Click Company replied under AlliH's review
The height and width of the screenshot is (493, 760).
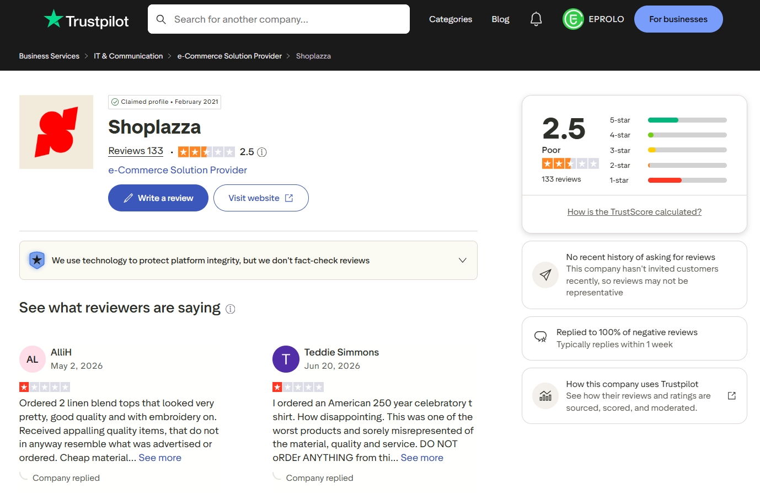[66, 478]
